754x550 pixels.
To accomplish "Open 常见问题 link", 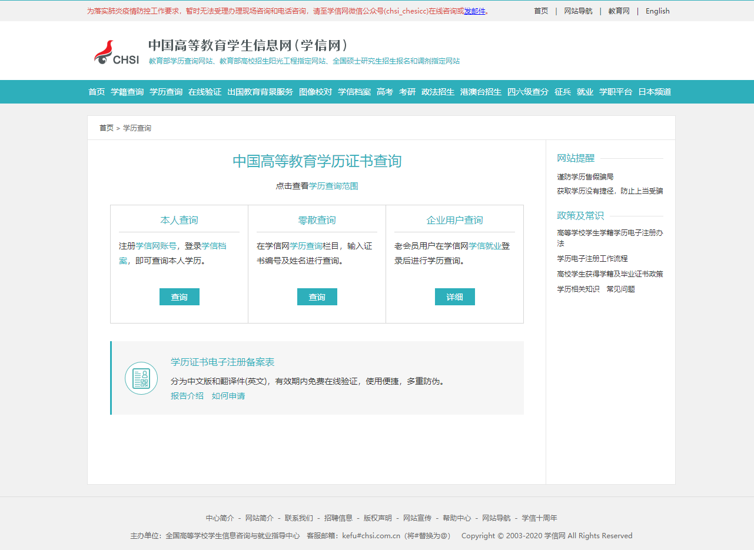I will 621,289.
